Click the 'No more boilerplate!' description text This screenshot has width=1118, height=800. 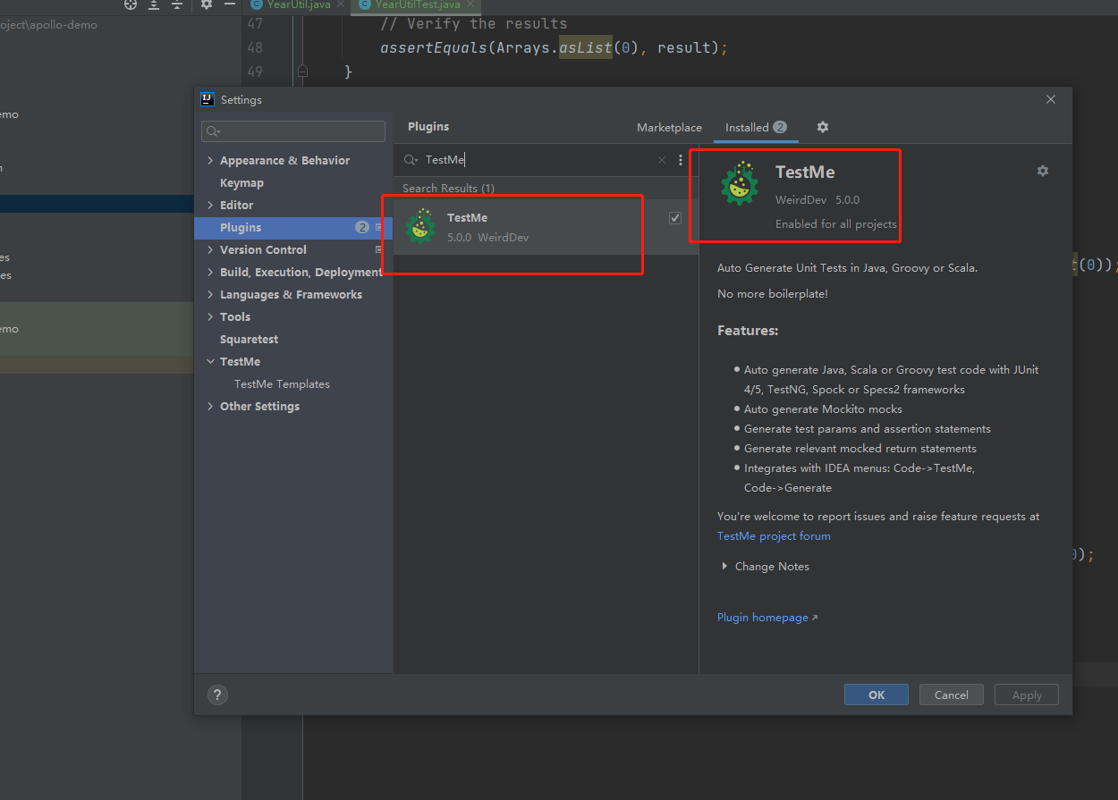tap(773, 294)
